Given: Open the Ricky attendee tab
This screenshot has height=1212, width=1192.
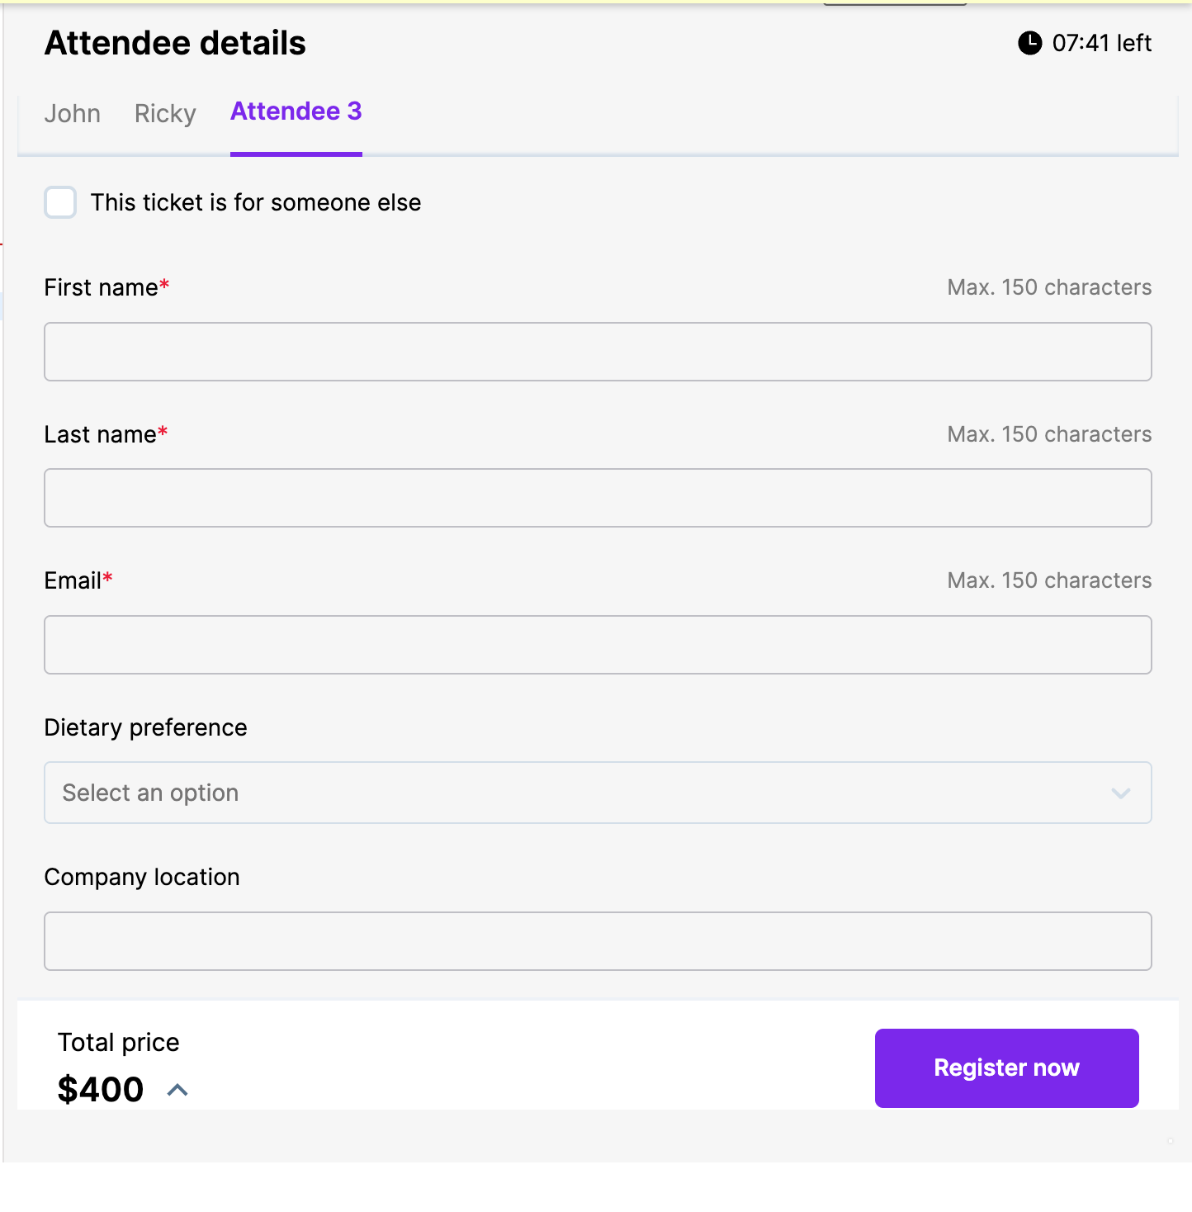Looking at the screenshot, I should pos(165,113).
